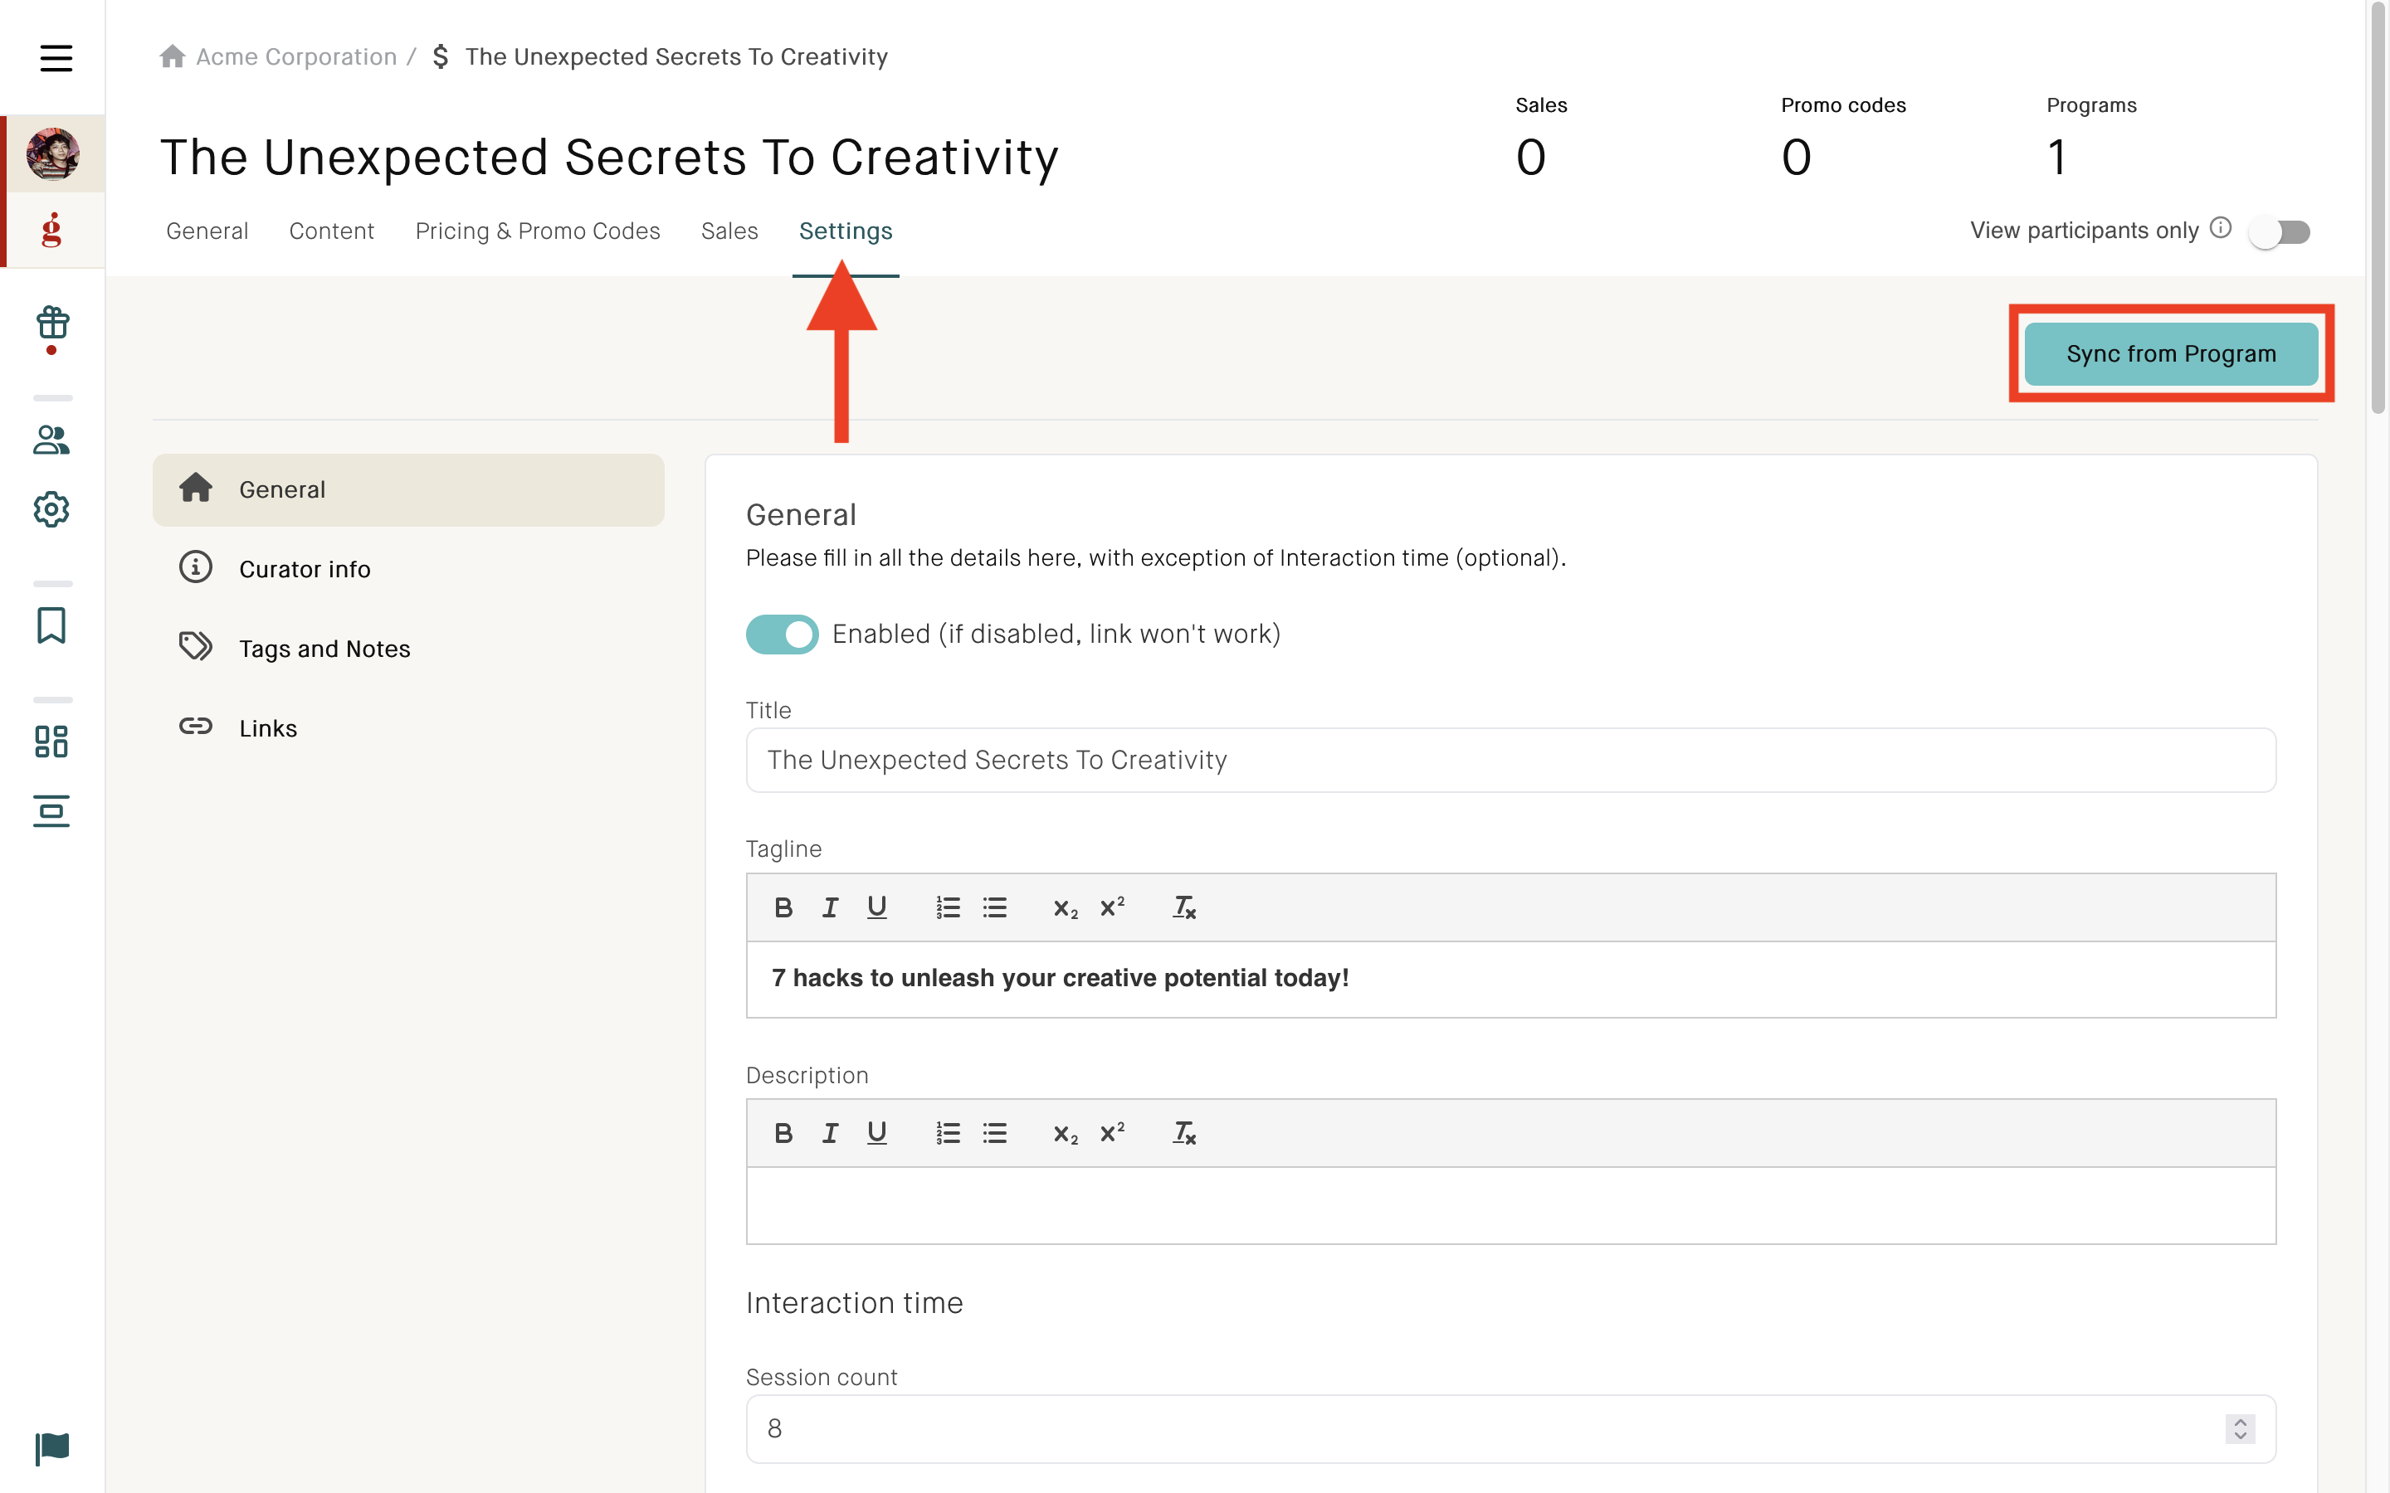This screenshot has width=2390, height=1493.
Task: Apply superscript in Tagline toolbar
Action: (1112, 907)
